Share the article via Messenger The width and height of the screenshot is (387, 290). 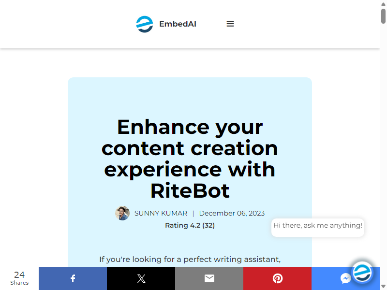pyautogui.click(x=345, y=279)
